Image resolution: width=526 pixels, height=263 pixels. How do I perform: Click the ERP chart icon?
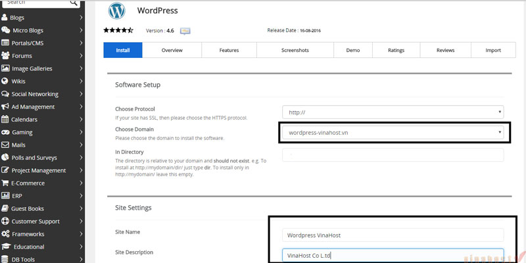tap(5, 195)
